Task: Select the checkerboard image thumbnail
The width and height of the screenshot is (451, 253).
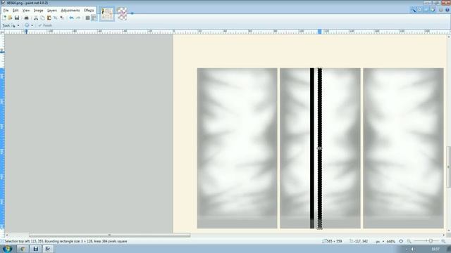Action: point(122,13)
